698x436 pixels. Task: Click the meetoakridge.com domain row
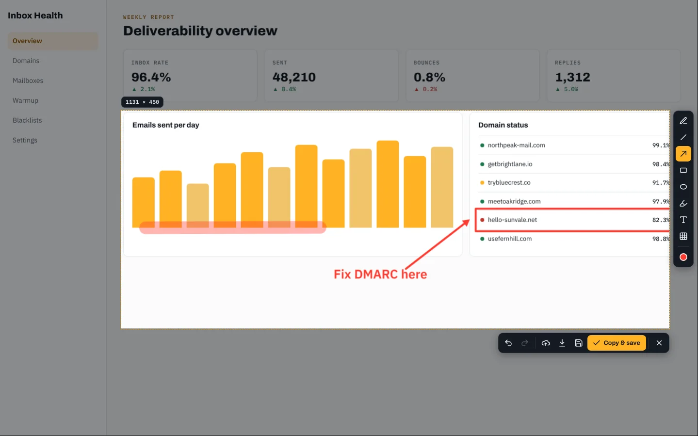(574, 201)
